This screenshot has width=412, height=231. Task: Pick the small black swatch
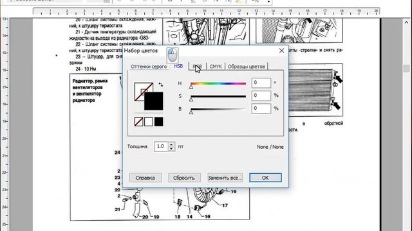click(158, 121)
